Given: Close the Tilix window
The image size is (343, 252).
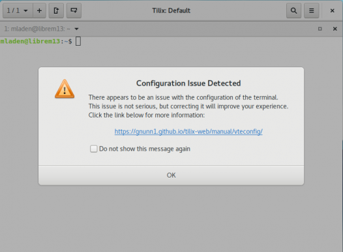Looking at the screenshot, I should tap(333, 10).
